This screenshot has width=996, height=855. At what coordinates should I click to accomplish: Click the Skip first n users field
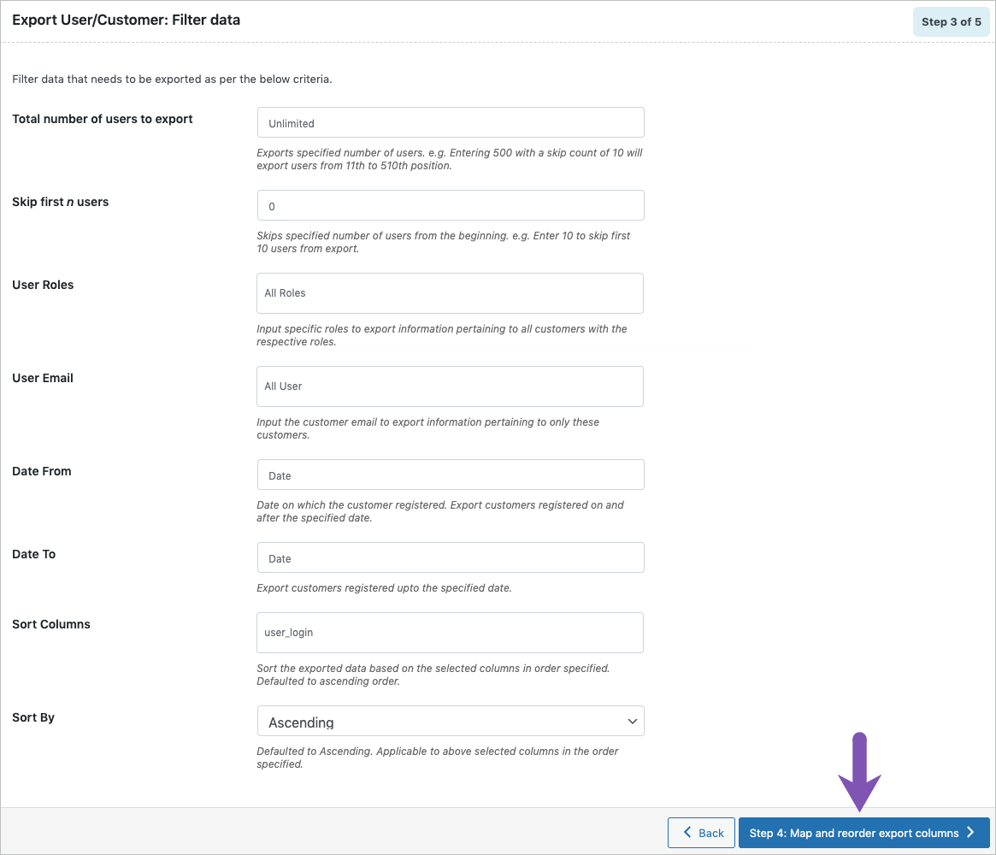(450, 205)
